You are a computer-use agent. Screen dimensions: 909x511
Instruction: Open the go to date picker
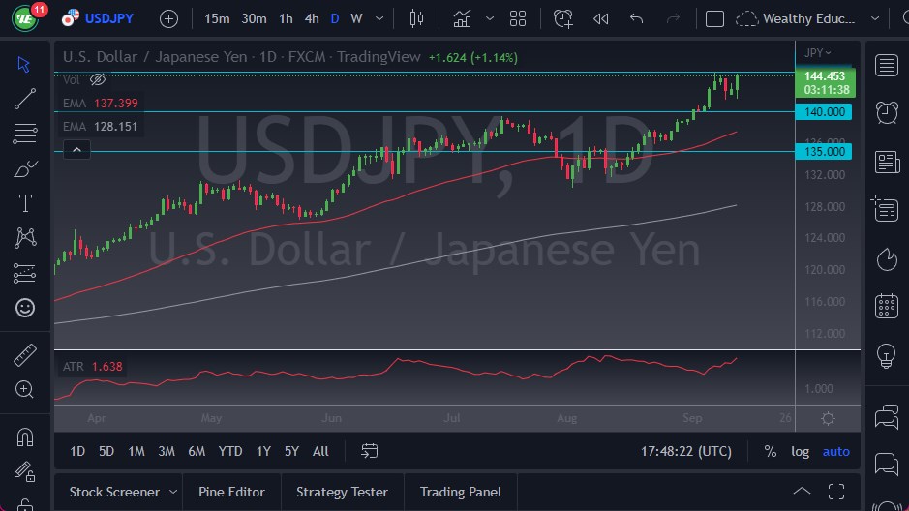tap(369, 451)
